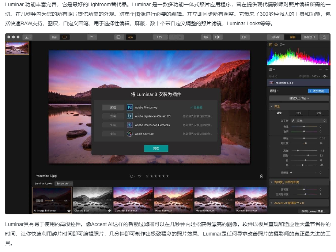Add a new layer with plus icon
This screenshot has width=336, height=252.
tap(327, 69)
